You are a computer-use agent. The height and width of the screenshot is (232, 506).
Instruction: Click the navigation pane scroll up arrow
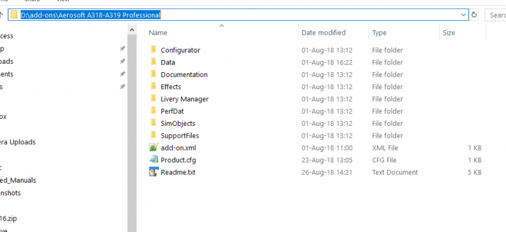pos(132,30)
